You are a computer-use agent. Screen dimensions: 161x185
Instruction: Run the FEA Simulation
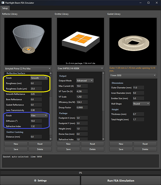click(x=121, y=181)
